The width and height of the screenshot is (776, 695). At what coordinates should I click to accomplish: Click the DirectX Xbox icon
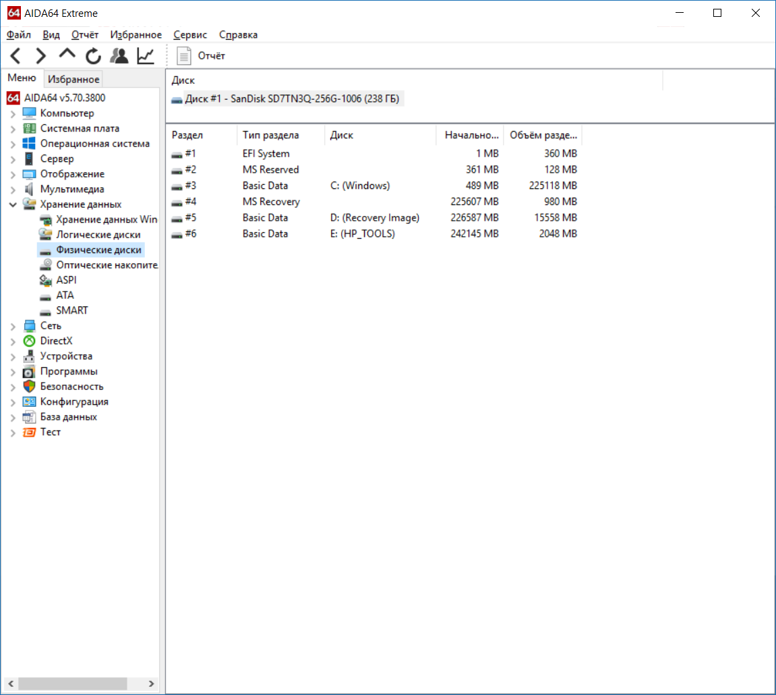coord(29,341)
